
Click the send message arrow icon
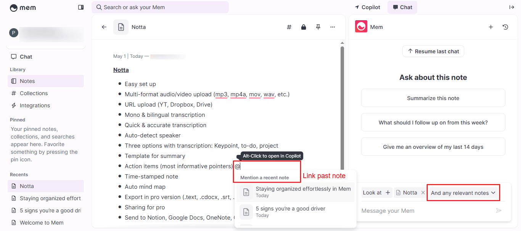[498, 210]
